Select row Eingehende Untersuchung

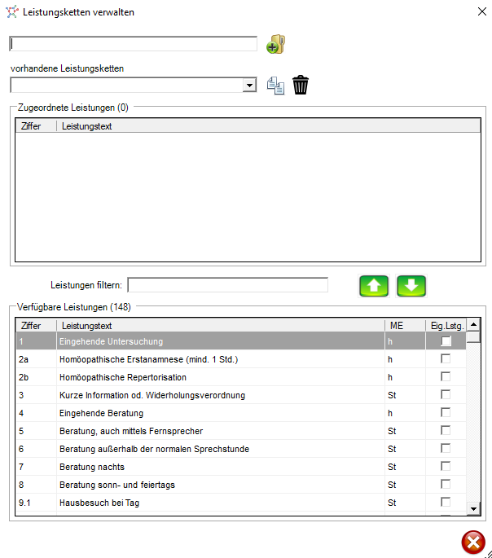241,341
